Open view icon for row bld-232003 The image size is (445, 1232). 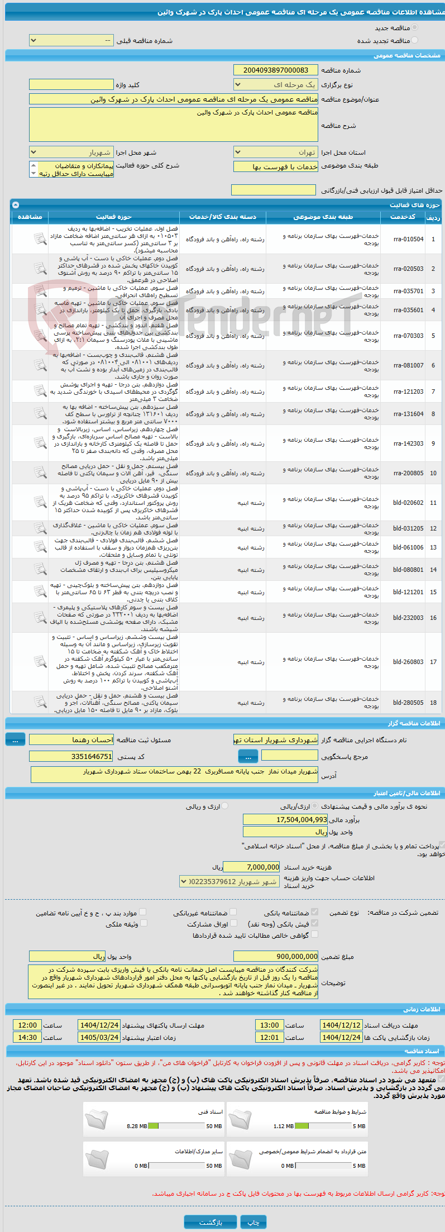click(x=40, y=618)
